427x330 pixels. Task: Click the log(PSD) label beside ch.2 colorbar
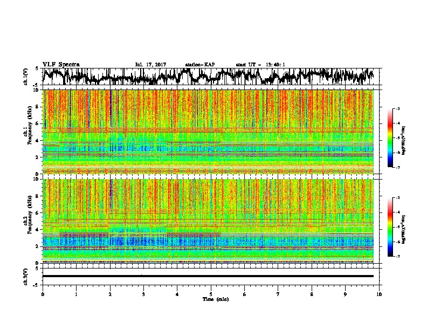[x=403, y=229]
